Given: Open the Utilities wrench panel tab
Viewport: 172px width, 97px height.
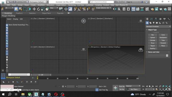Looking at the screenshot, I should tap(169, 19).
